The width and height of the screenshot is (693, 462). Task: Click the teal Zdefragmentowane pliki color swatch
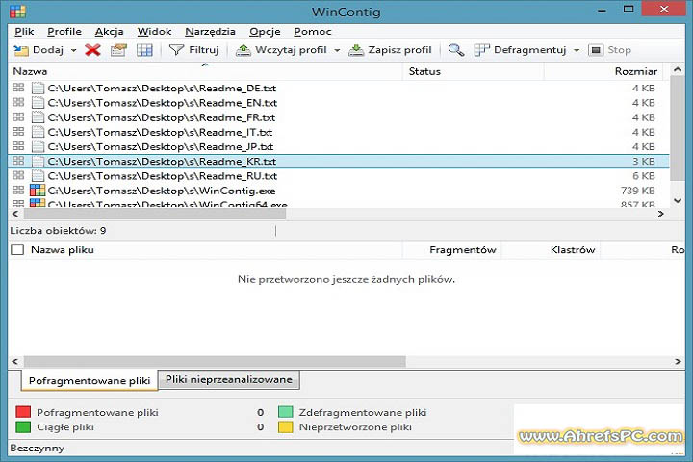[x=286, y=412]
